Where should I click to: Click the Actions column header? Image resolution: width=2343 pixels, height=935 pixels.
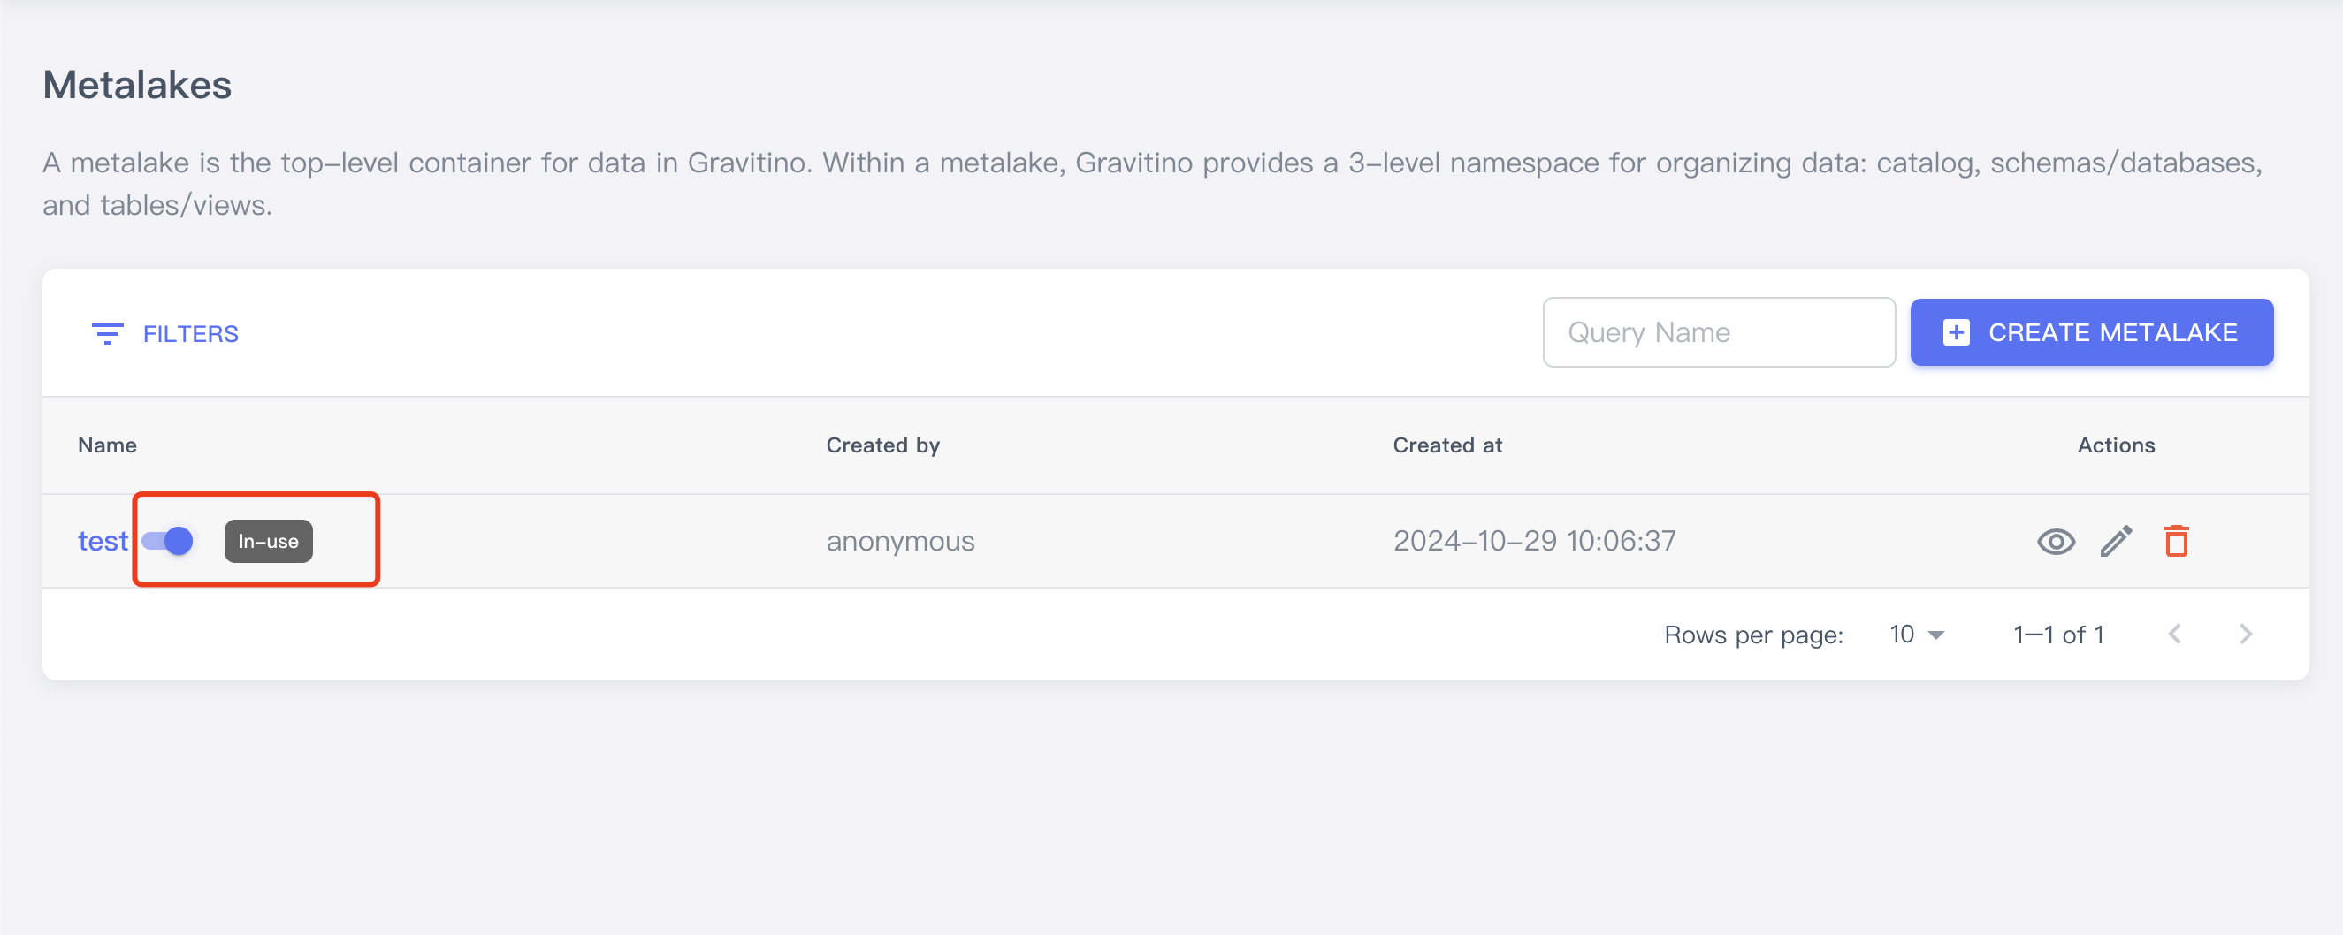coord(2116,445)
